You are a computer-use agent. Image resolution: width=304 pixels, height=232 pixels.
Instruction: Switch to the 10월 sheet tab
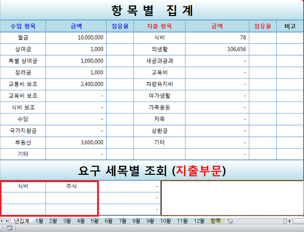[x=165, y=221]
